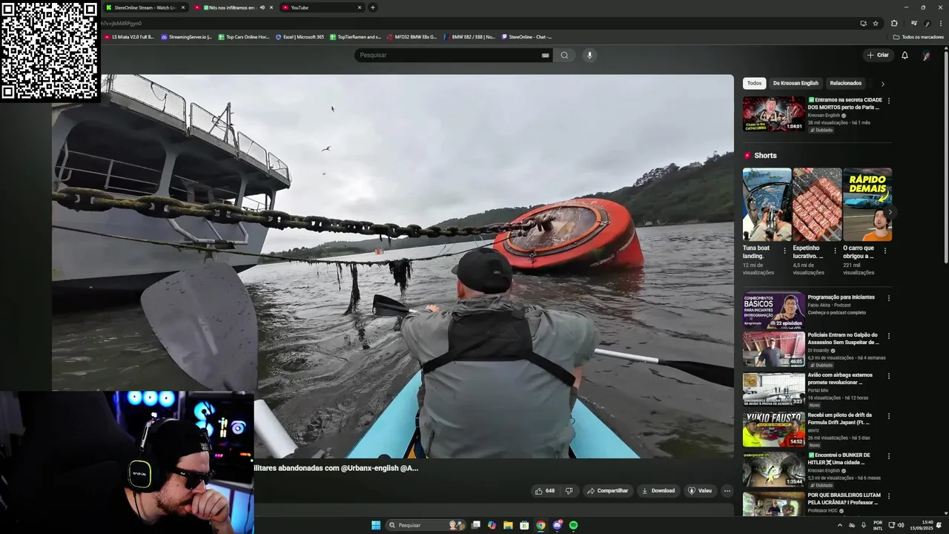Open options for Tuna boat landing short
Image resolution: width=949 pixels, height=534 pixels.
pyautogui.click(x=784, y=251)
